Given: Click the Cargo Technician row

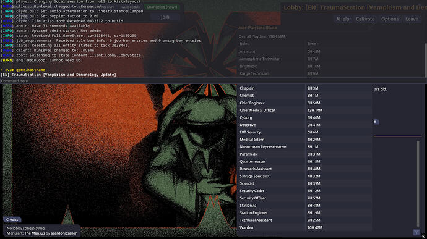Looking at the screenshot, I should [304, 73].
